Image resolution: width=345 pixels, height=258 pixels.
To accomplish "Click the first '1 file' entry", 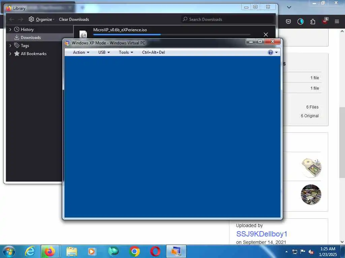I will [x=315, y=78].
